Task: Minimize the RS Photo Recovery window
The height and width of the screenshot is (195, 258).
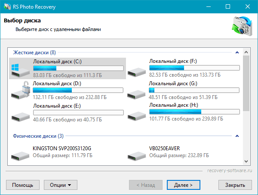Action: (x=209, y=6)
